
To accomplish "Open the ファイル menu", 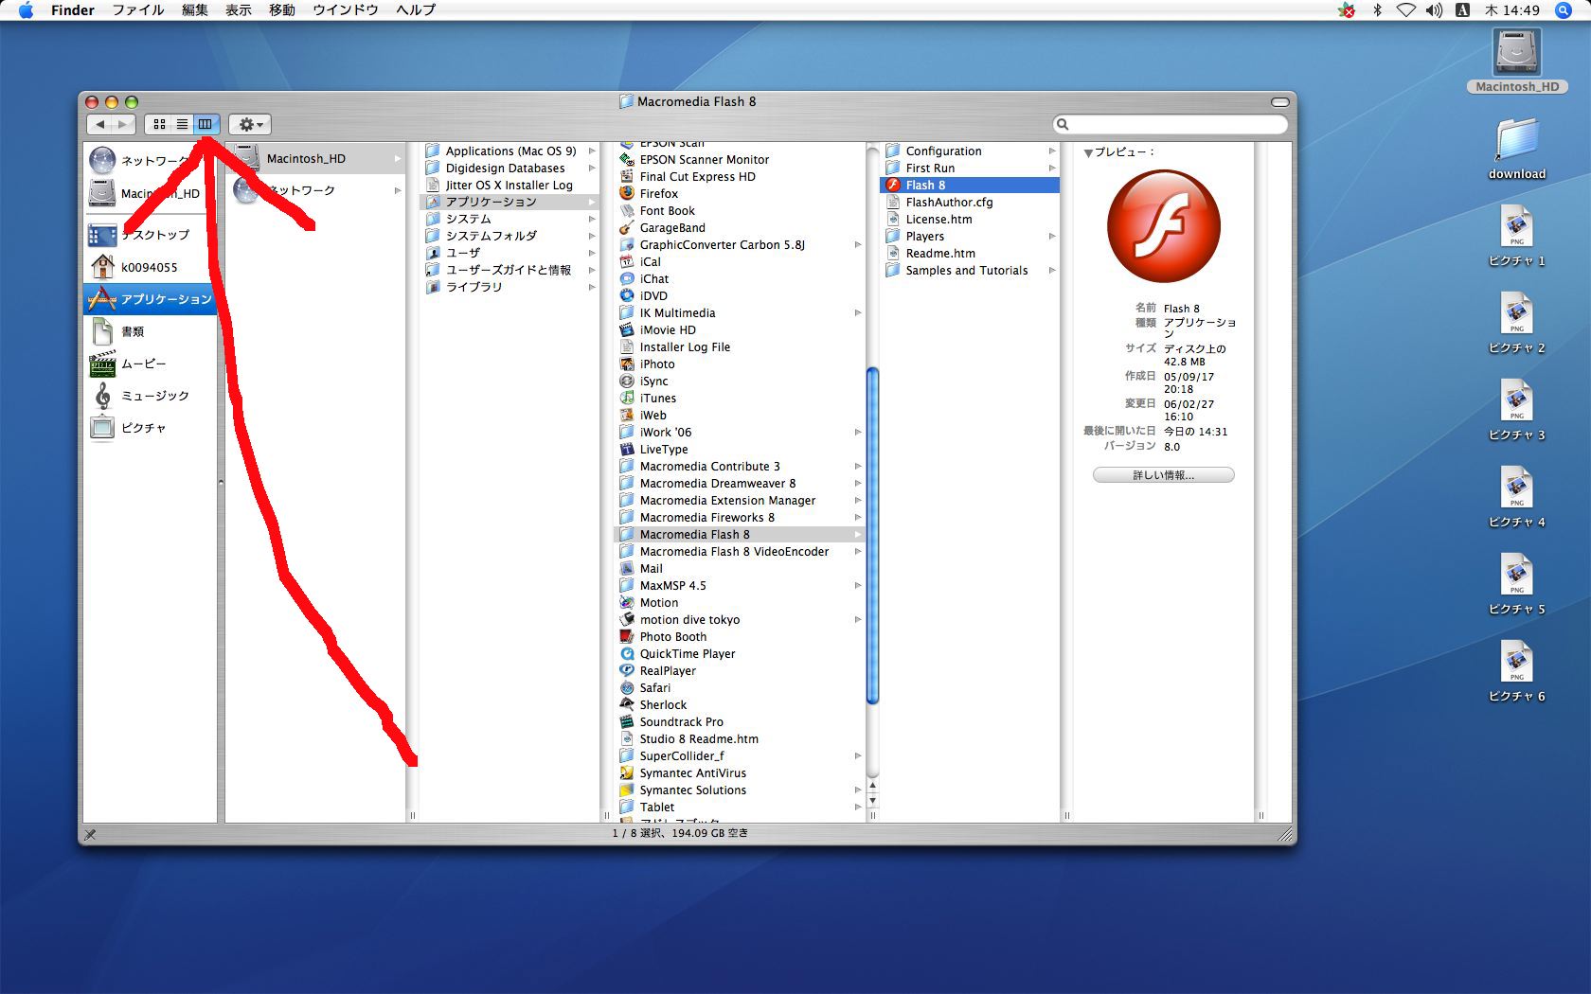I will 138,10.
